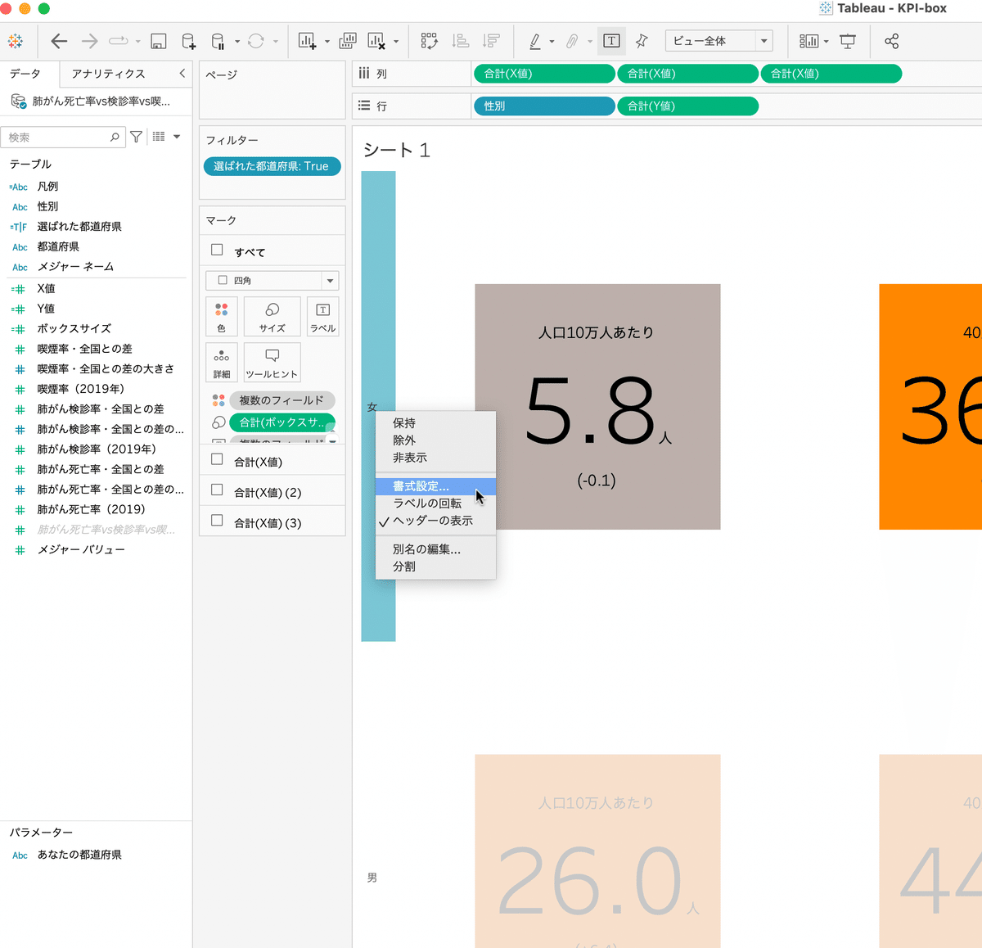The image size is (982, 948).
Task: Open the Color mark card
Action: (221, 317)
